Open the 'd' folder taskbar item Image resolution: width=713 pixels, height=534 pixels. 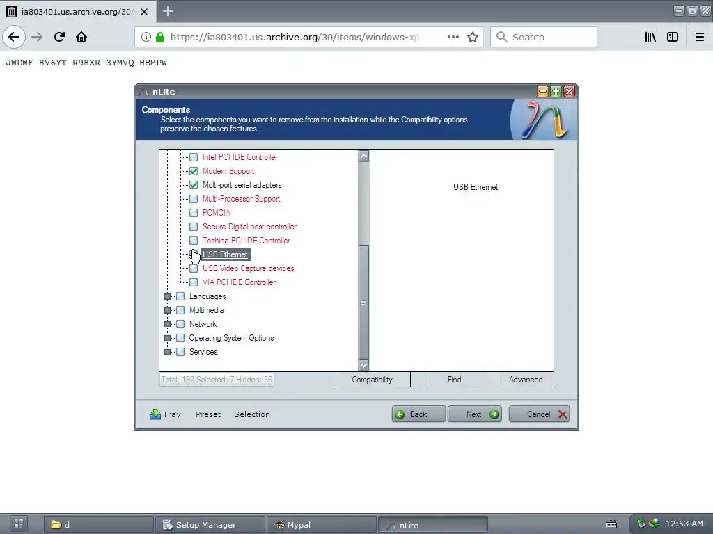(x=98, y=524)
